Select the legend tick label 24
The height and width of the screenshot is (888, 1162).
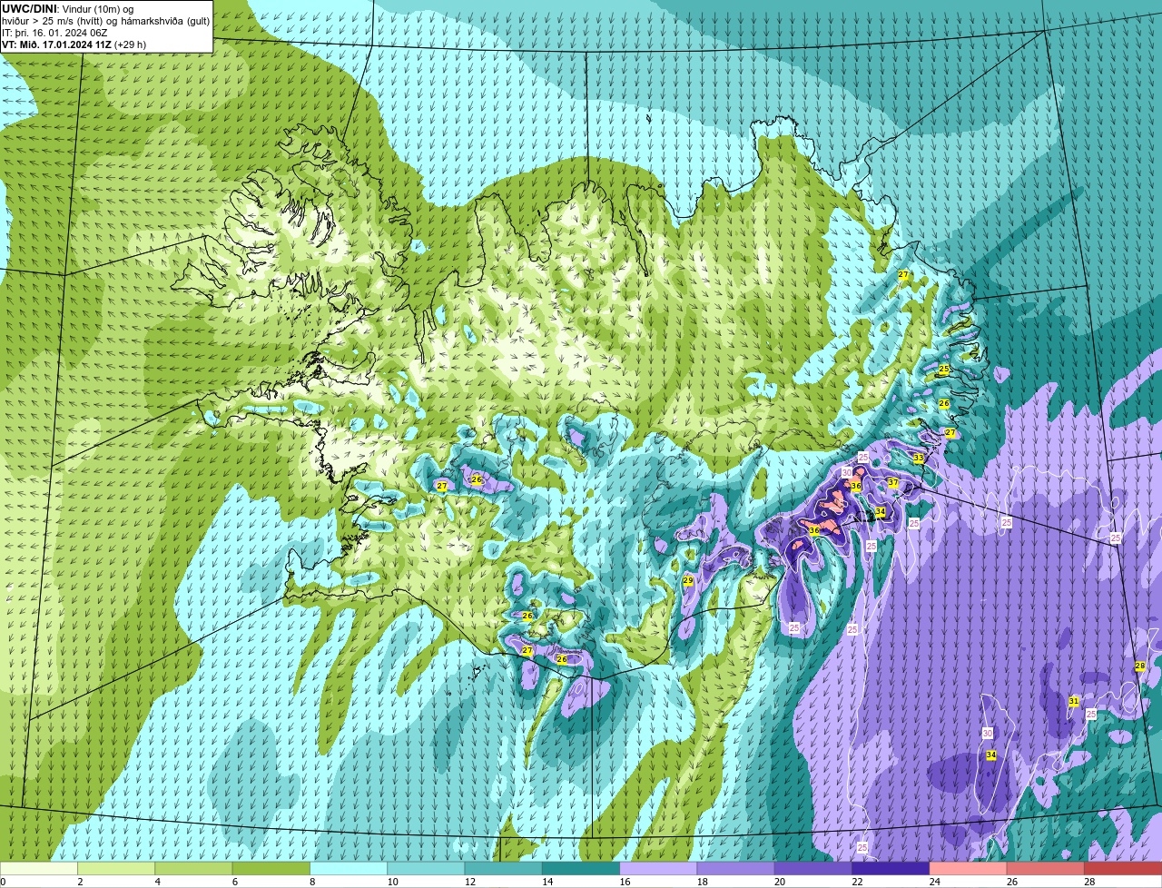point(933,882)
